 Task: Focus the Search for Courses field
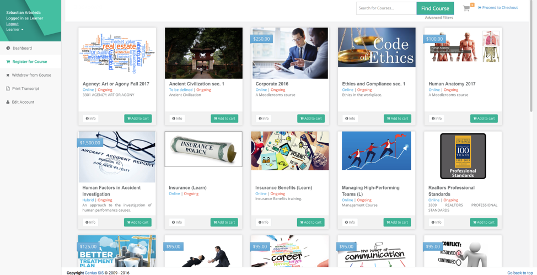point(386,8)
